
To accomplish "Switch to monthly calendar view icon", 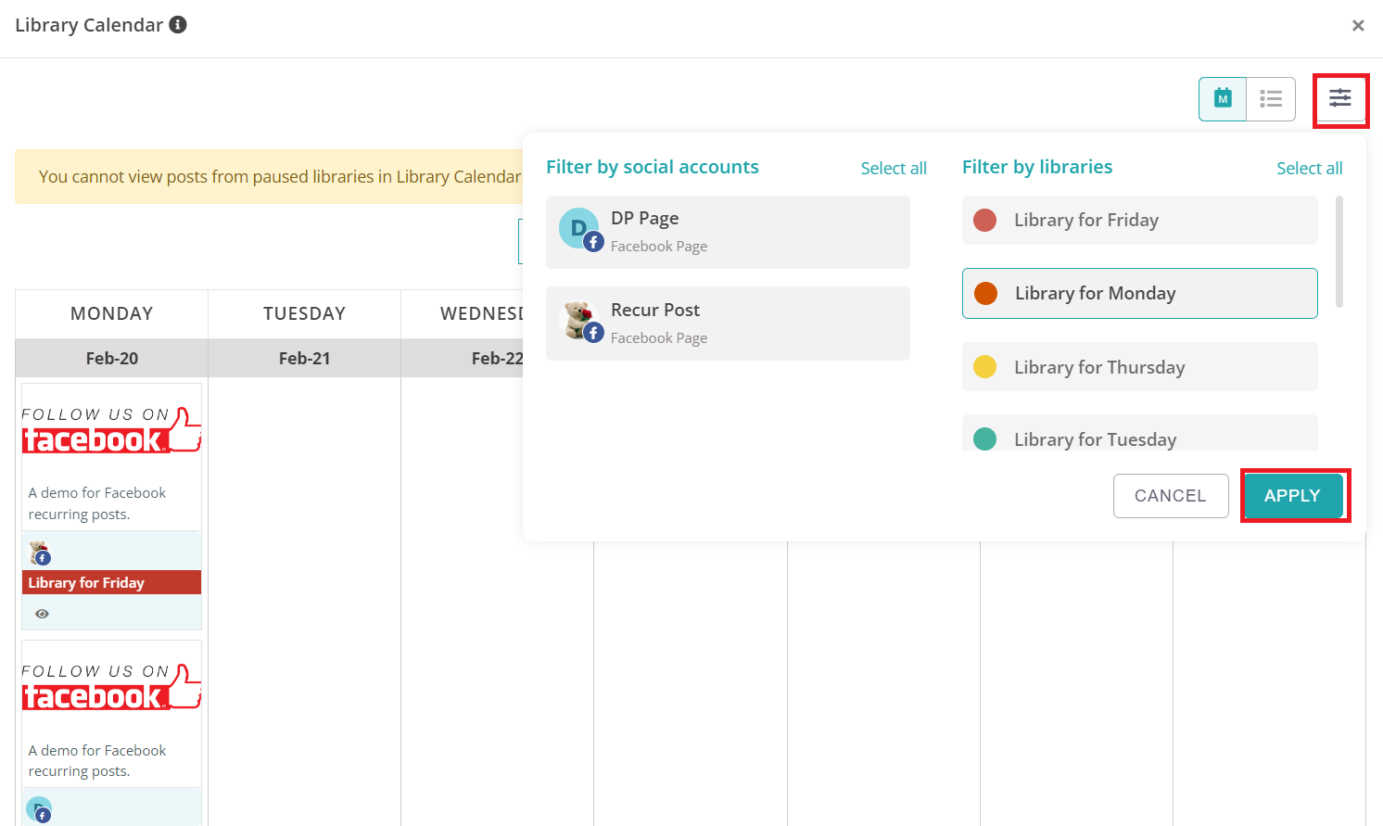I will (1223, 98).
